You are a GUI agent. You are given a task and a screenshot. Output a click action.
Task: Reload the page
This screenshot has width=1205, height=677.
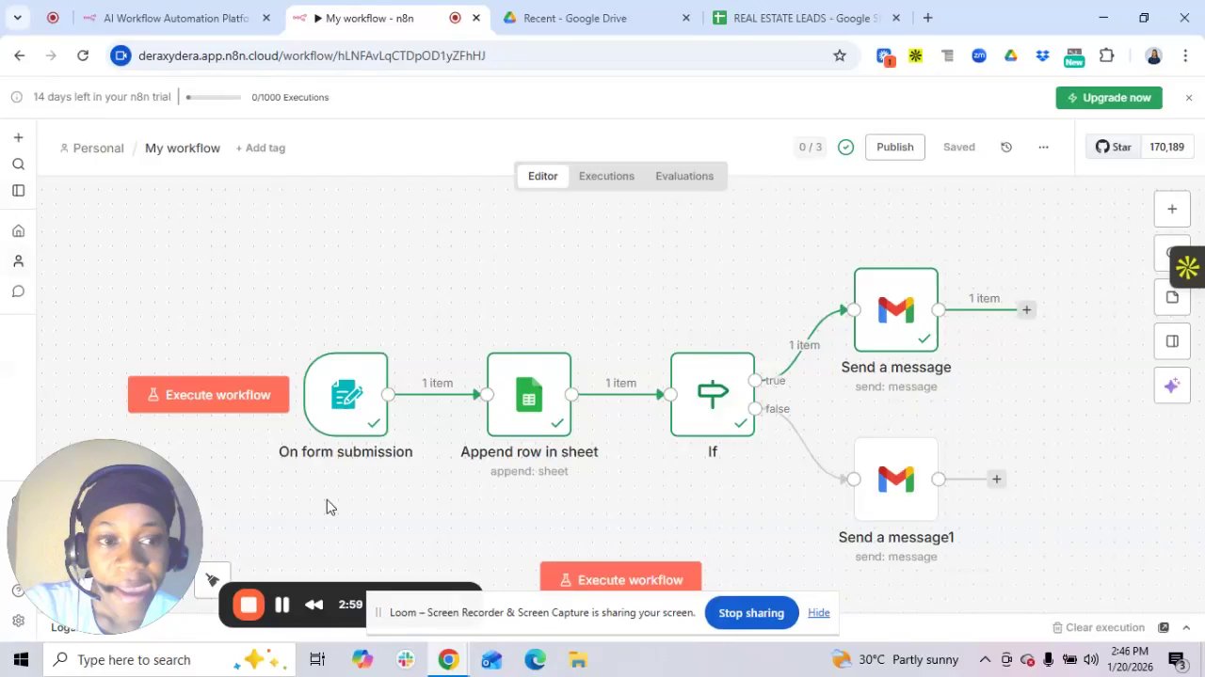[x=83, y=55]
